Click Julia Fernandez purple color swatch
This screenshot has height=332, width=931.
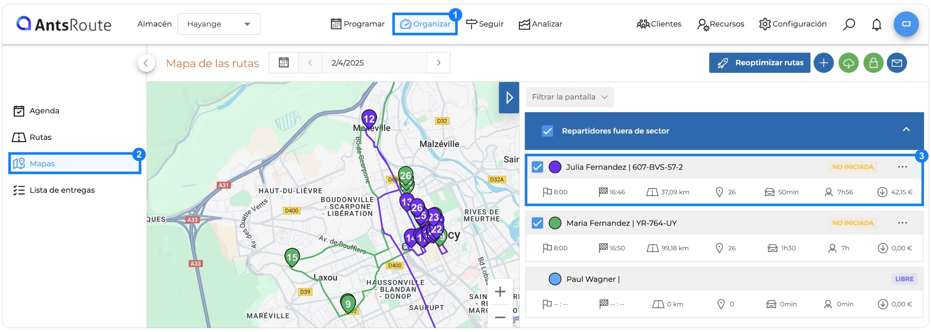coord(555,167)
